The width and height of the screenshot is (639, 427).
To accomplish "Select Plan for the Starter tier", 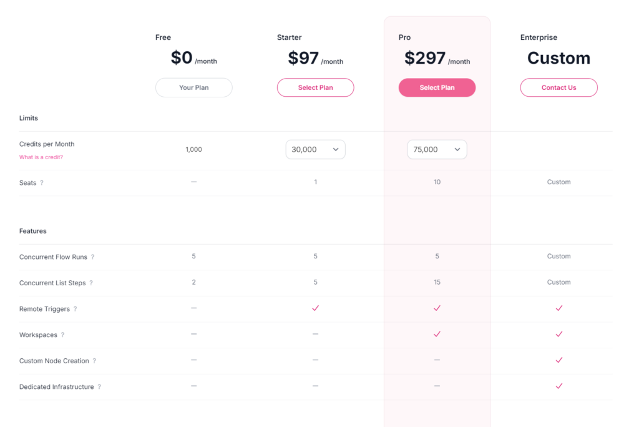I will 315,87.
